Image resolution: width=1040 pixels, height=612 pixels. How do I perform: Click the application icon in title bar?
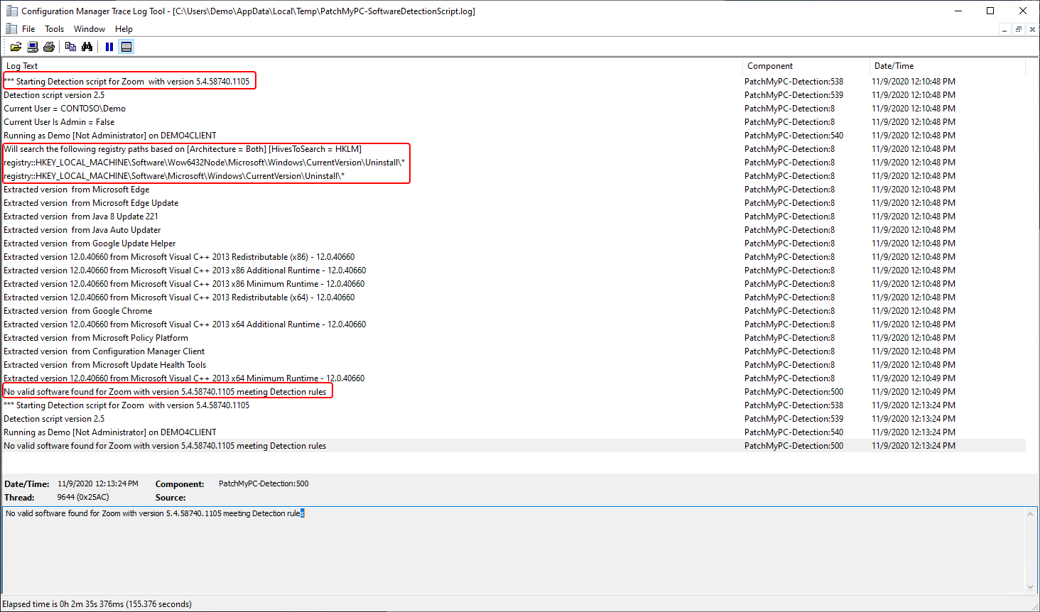pos(11,11)
